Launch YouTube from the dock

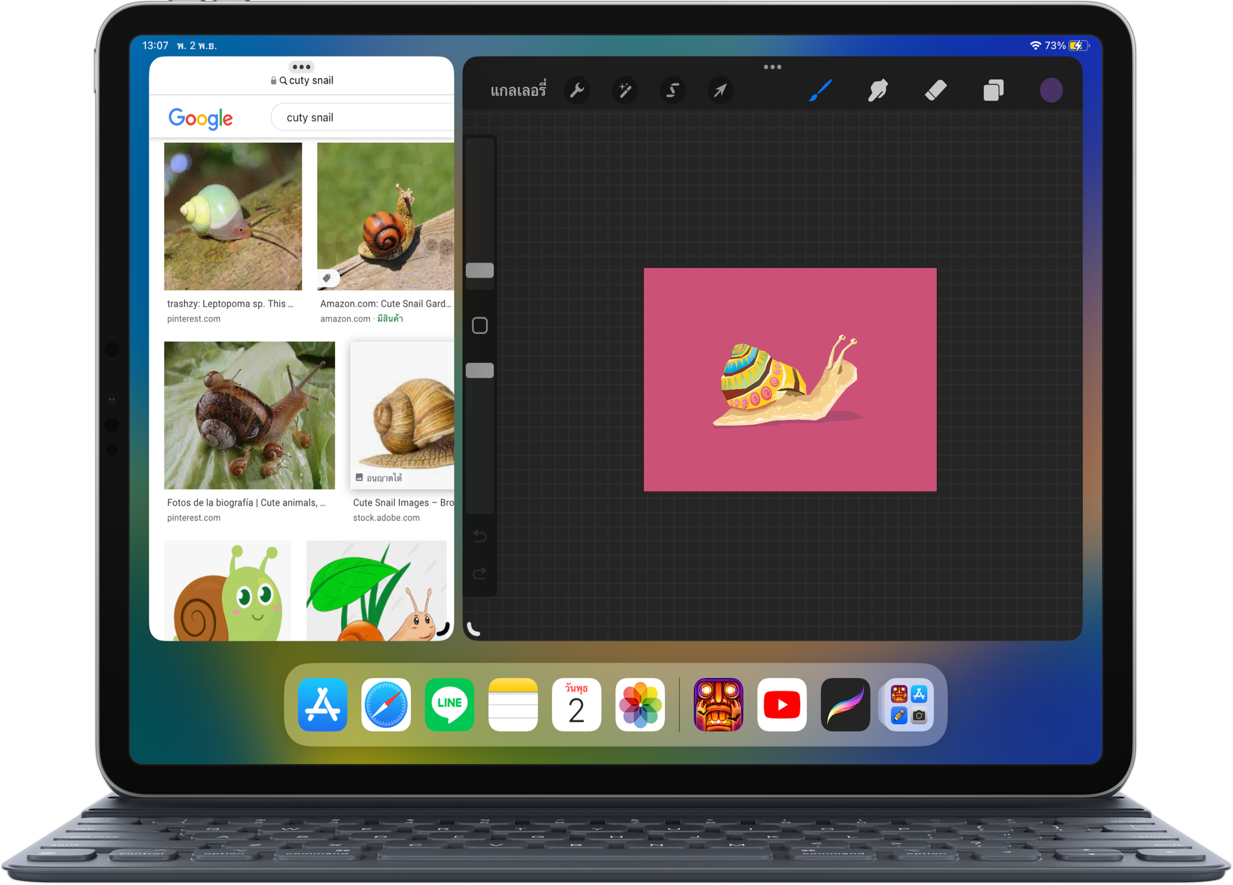pos(781,705)
